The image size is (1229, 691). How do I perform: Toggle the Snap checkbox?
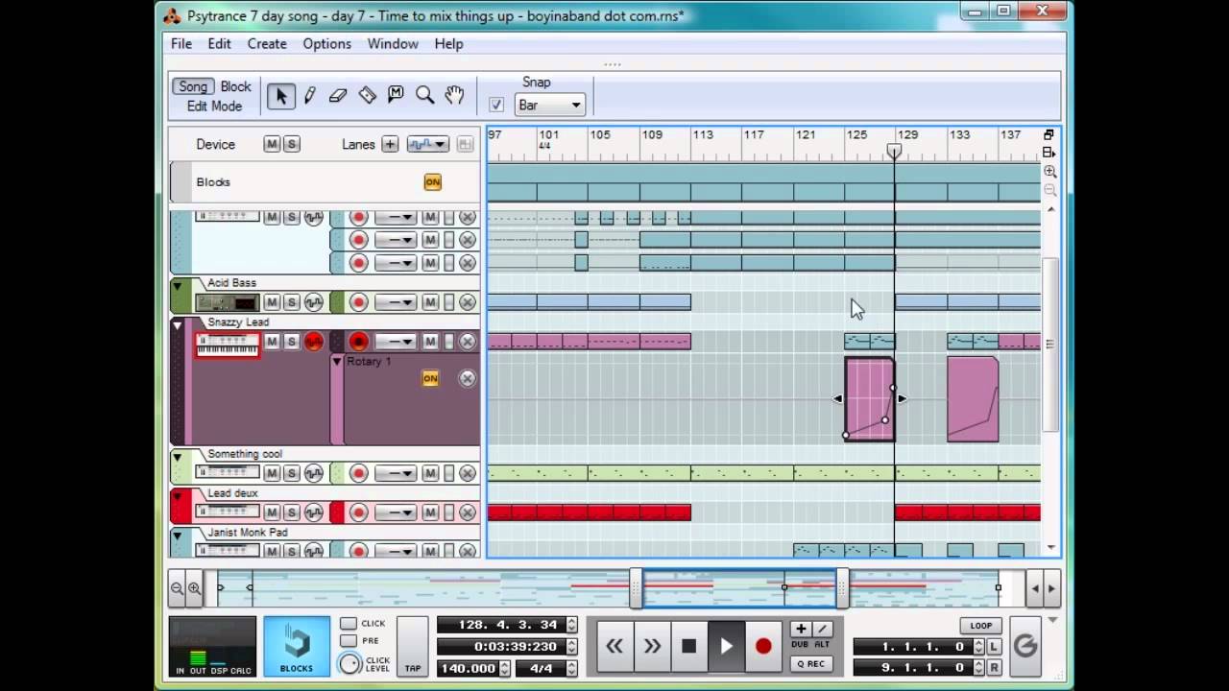tap(496, 105)
